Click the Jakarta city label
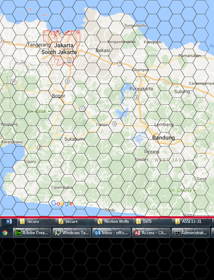 coord(64,45)
